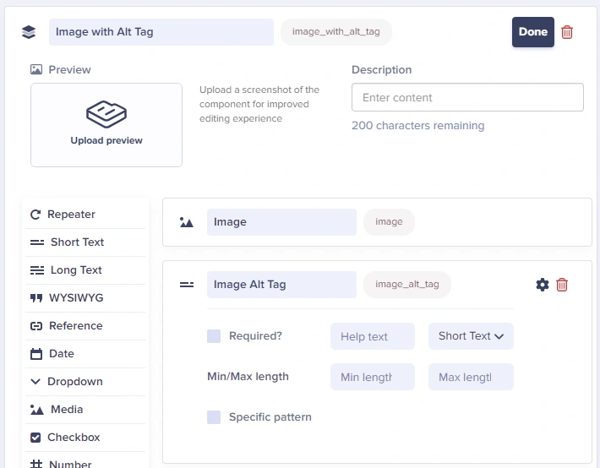Delete the Image Alt Tag field
The width and height of the screenshot is (600, 468).
click(562, 285)
